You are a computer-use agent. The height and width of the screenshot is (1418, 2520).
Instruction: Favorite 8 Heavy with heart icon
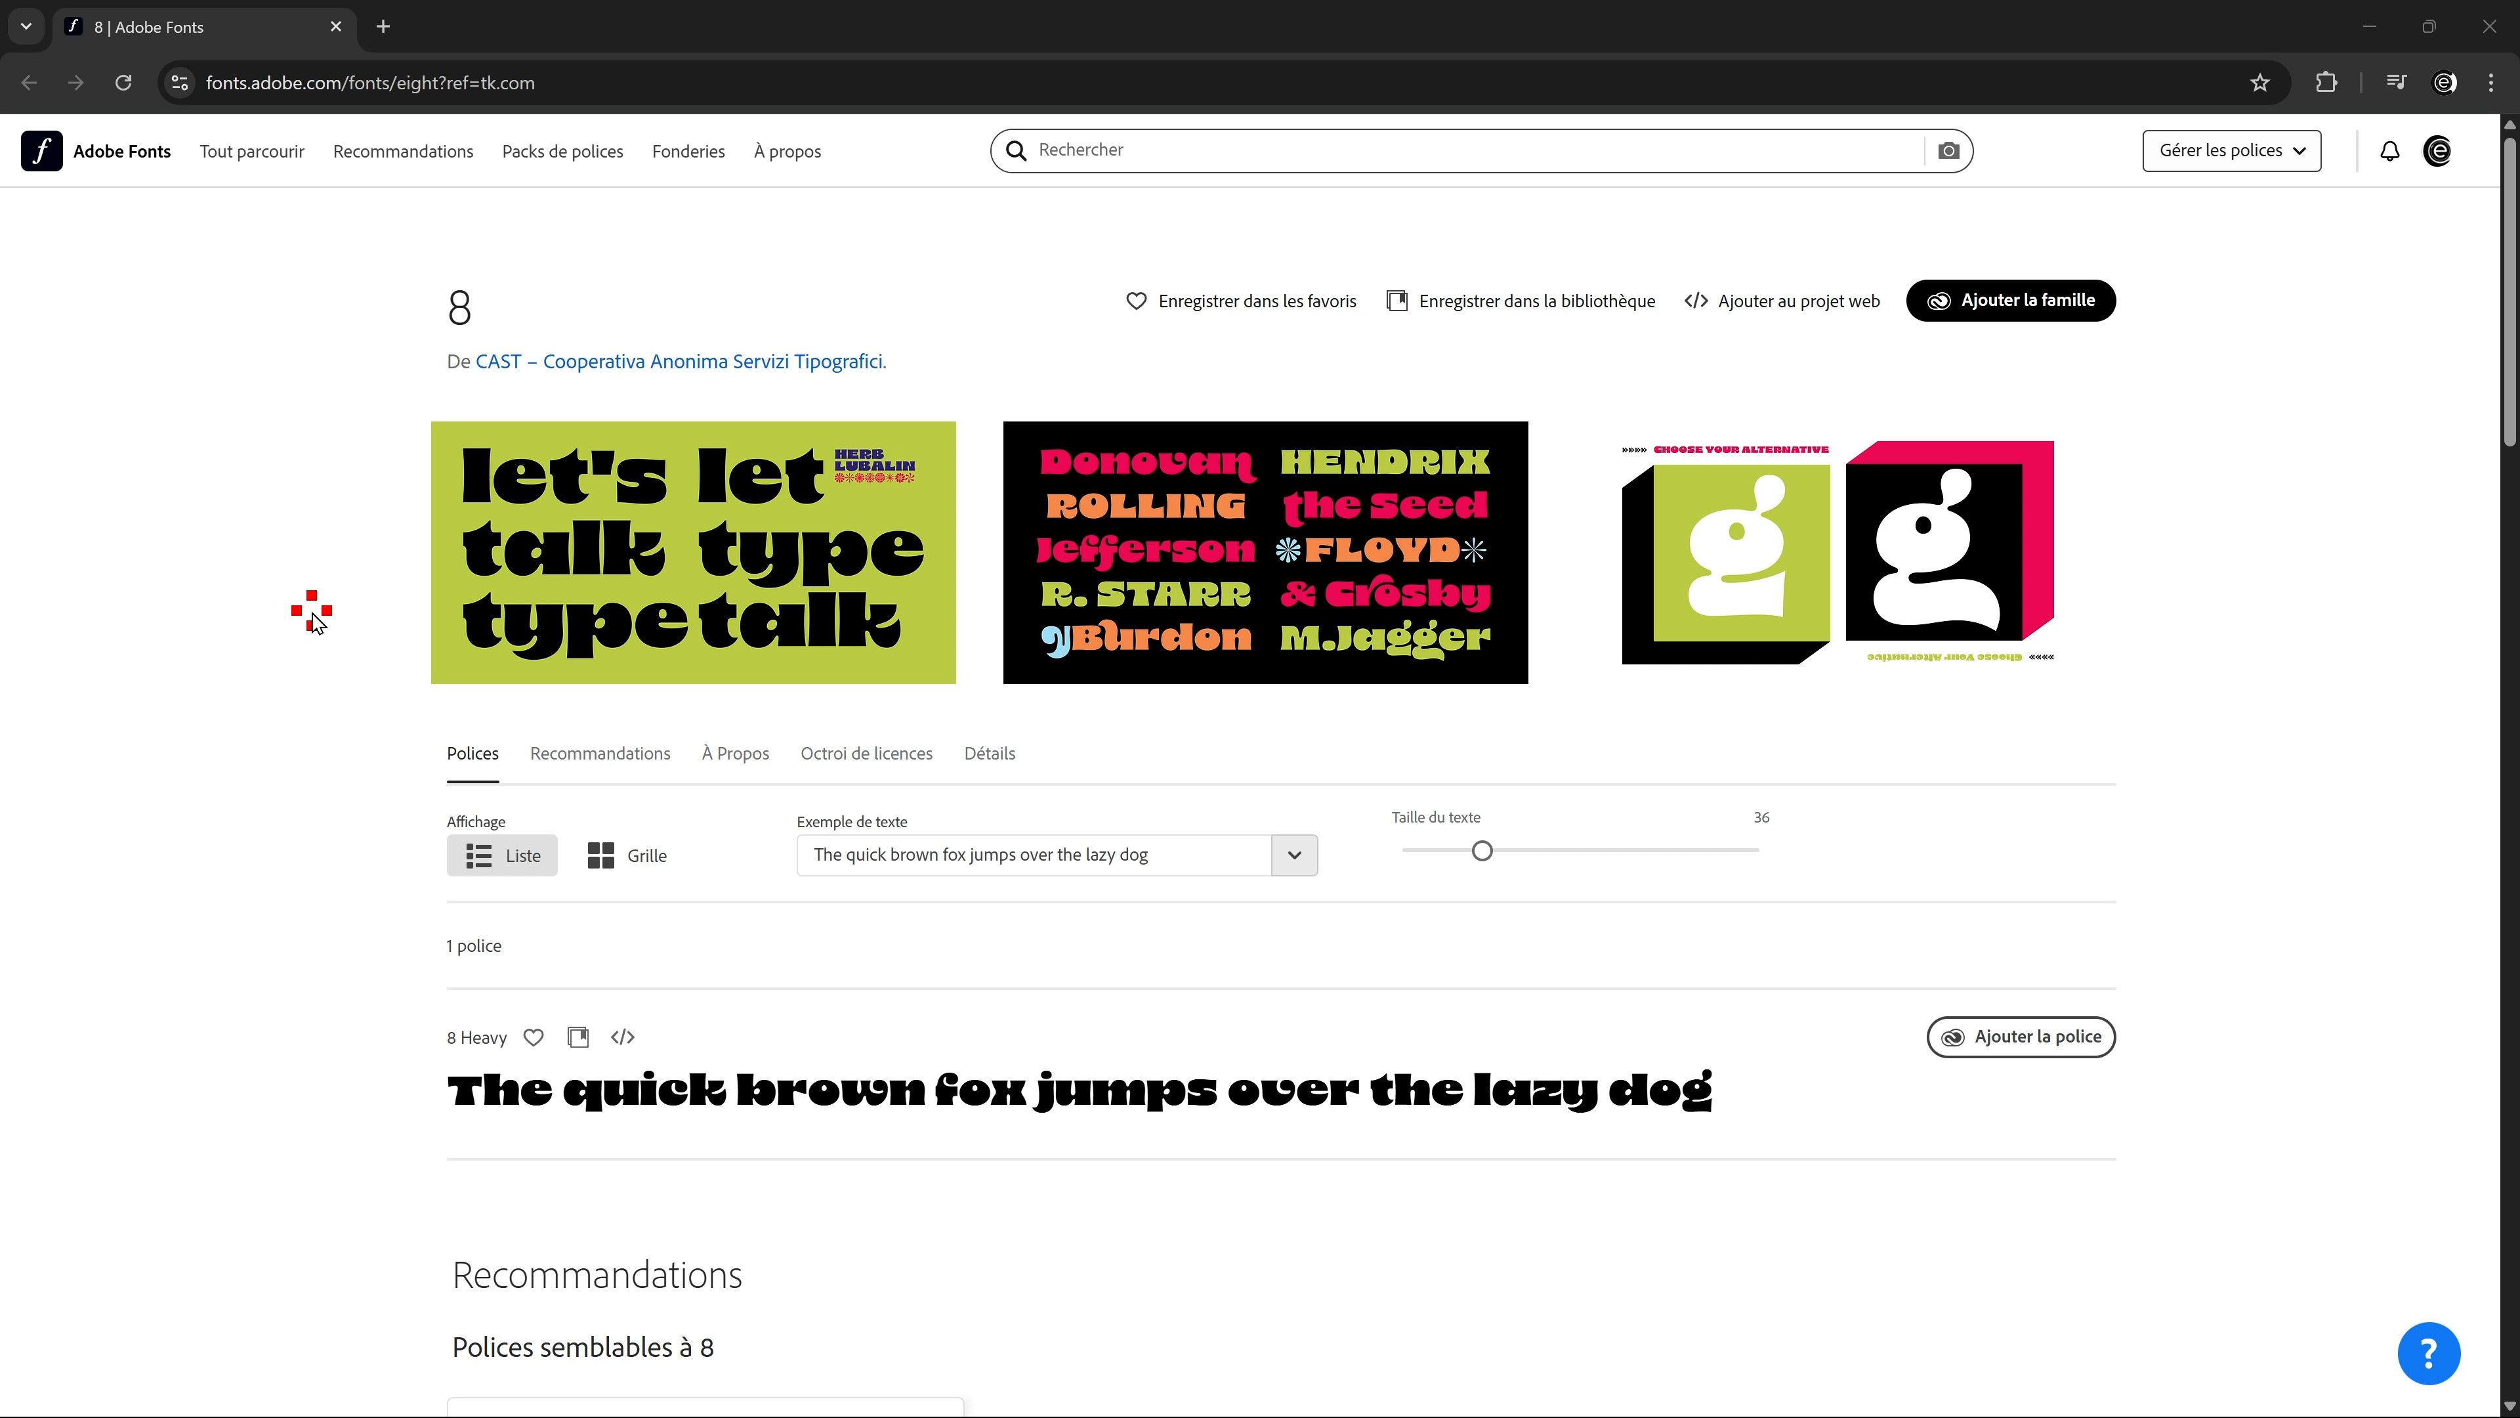pos(533,1037)
